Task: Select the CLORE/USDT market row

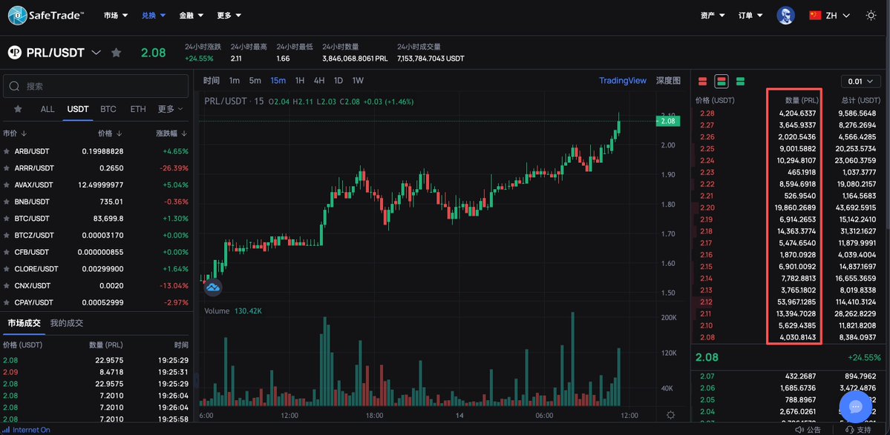Action: [95, 269]
